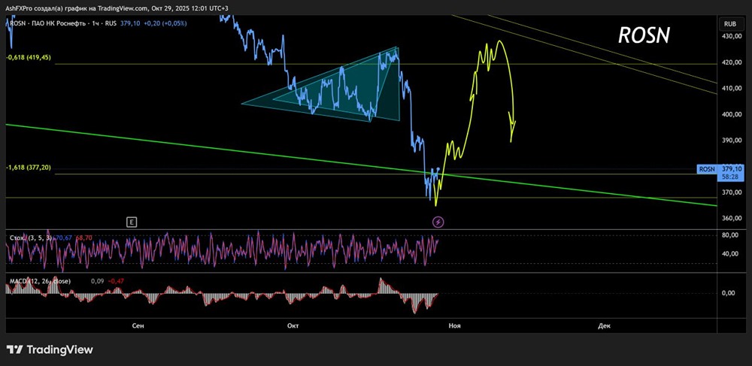Click the Стох (3, 5, 3) indicator legend
The image size is (752, 366).
point(32,237)
